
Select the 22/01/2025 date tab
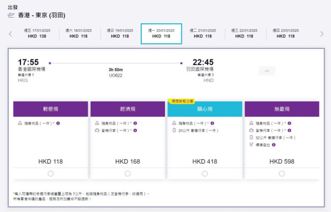point(244,34)
